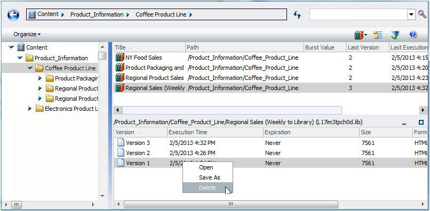Click the library books toolbar icon
This screenshot has height=211, width=430.
pyautogui.click(x=359, y=35)
